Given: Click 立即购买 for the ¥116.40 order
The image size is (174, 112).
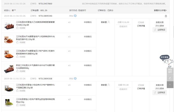Looking at the screenshot, I should click(160, 30).
